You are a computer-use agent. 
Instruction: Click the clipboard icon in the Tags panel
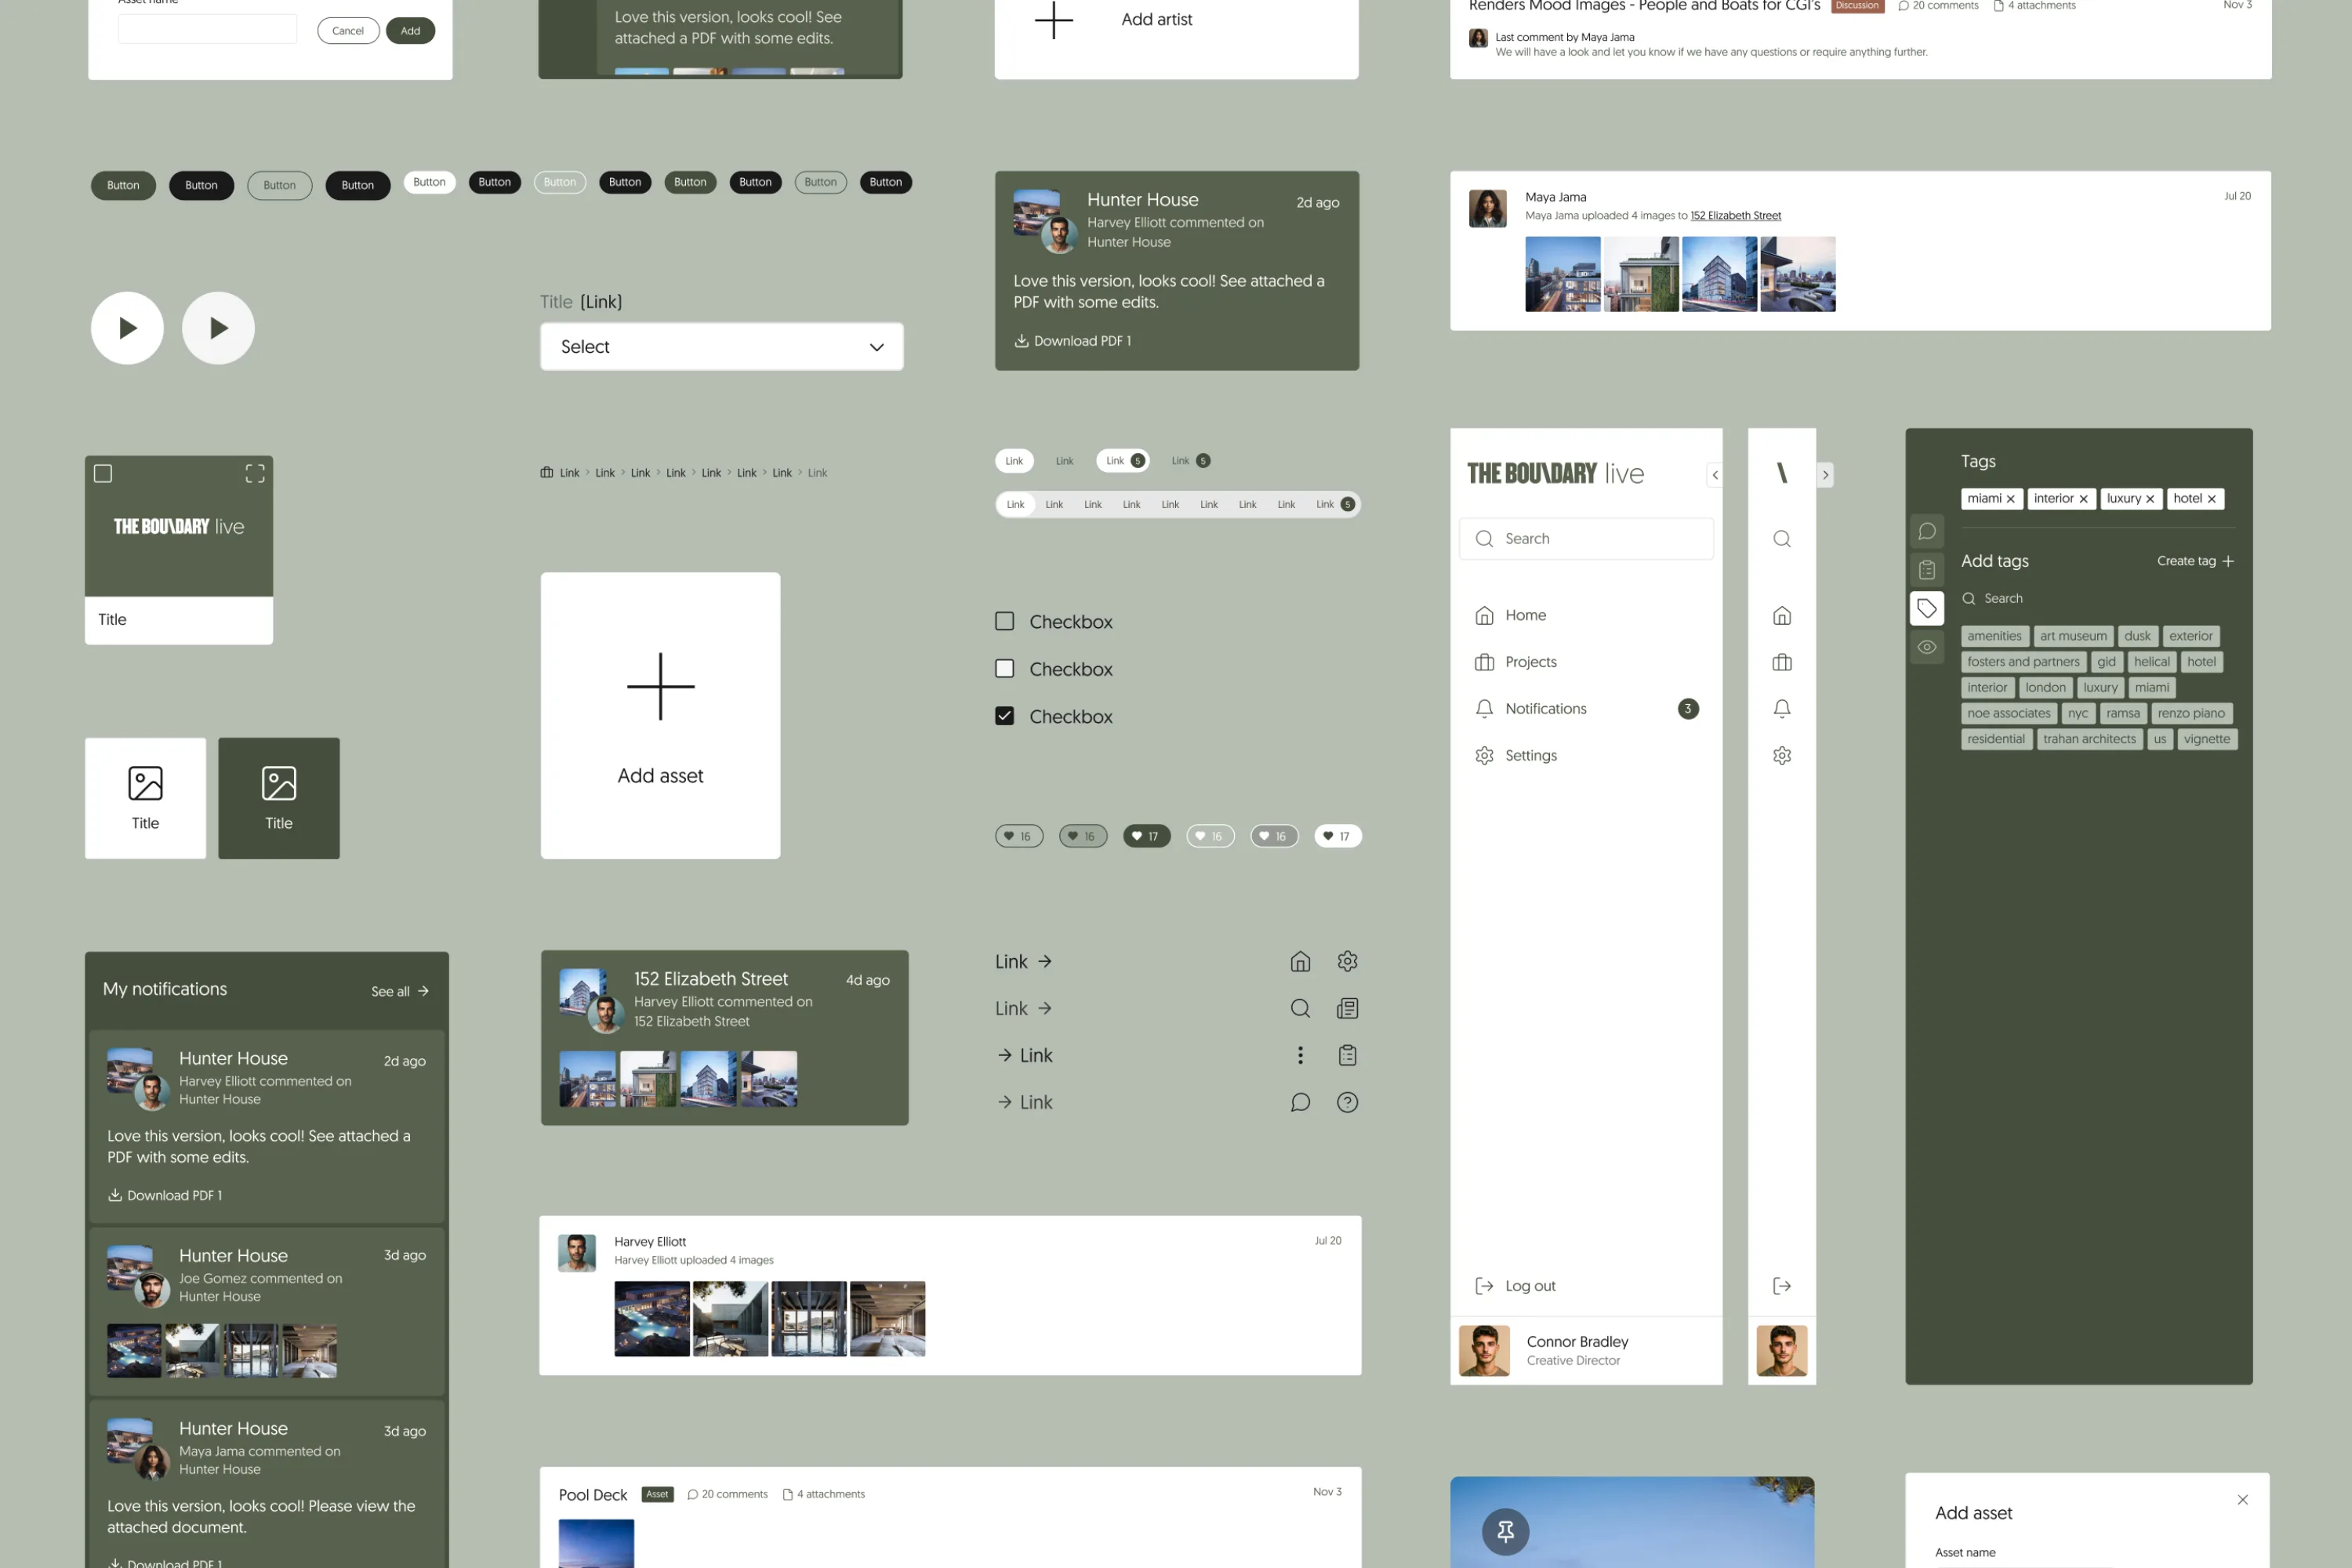click(1927, 570)
